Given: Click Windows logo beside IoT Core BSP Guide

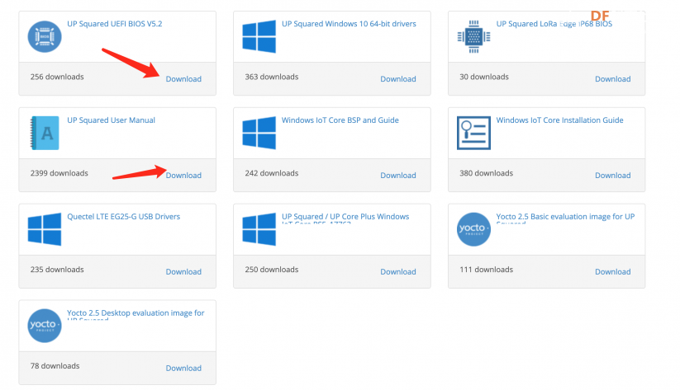Looking at the screenshot, I should click(x=259, y=133).
